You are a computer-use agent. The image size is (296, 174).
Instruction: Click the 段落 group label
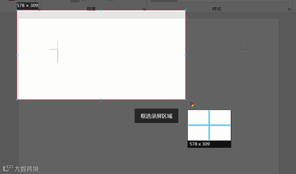91,9
